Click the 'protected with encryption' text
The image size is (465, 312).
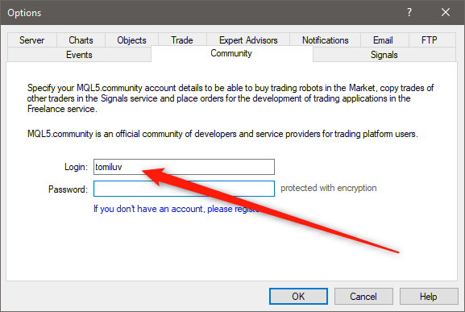pos(329,188)
